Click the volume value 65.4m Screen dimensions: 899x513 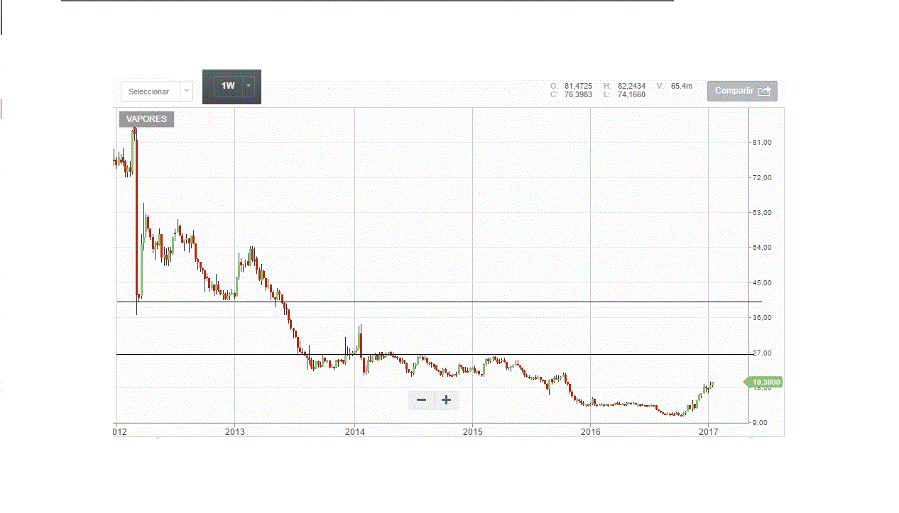pyautogui.click(x=681, y=86)
